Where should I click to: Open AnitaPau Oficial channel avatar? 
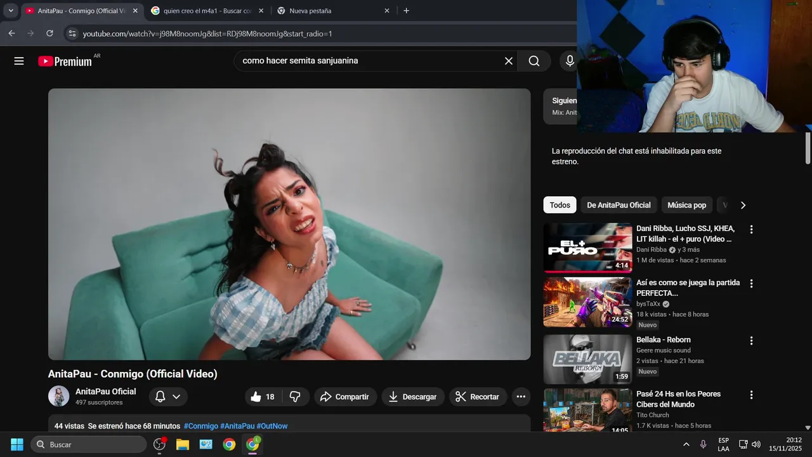58,396
